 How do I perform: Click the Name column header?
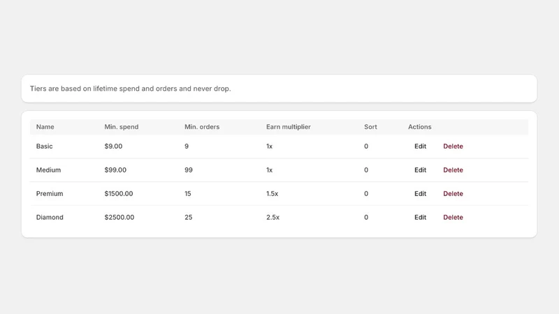click(45, 127)
